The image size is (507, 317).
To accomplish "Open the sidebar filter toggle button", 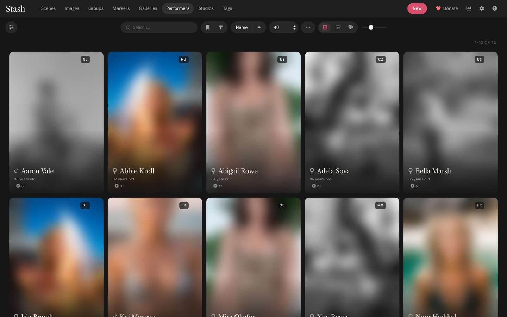I will point(11,27).
